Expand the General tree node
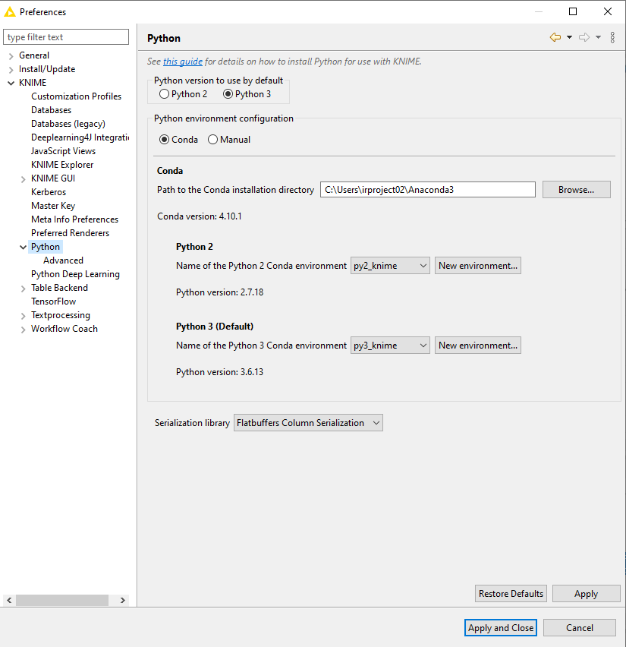 (11, 56)
